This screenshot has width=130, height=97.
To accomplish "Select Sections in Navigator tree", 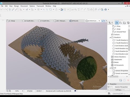I will point(115,34).
